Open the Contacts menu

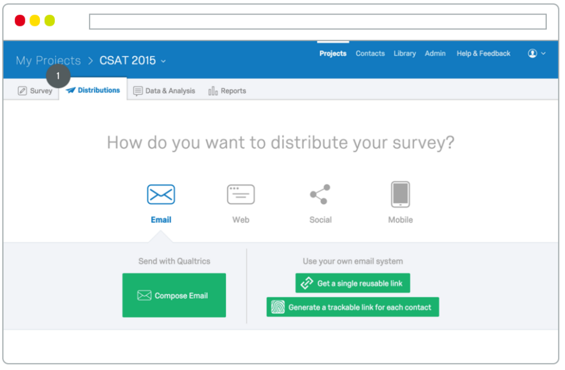(370, 53)
